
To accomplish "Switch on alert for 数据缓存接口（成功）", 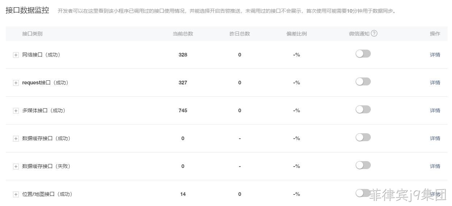I will pyautogui.click(x=363, y=137).
